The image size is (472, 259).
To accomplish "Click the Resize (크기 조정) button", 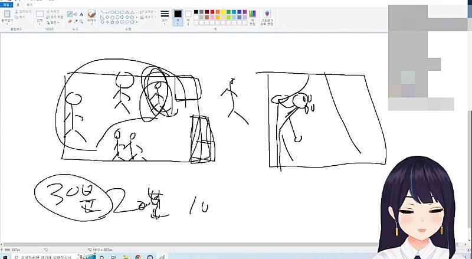I will pos(54,17).
